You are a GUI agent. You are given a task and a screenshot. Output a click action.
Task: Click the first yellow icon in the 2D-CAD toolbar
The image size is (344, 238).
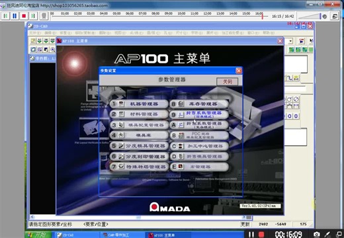point(33,40)
